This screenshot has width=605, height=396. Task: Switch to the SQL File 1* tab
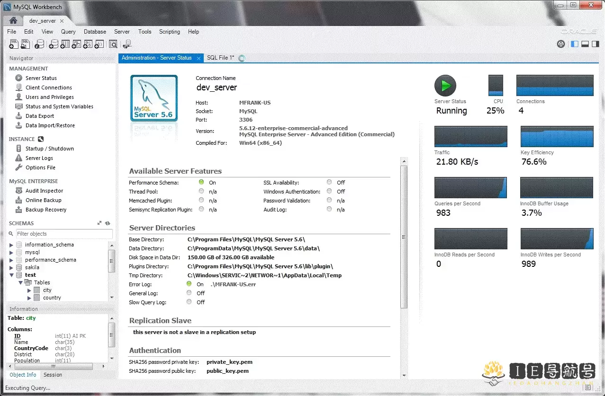tap(220, 58)
